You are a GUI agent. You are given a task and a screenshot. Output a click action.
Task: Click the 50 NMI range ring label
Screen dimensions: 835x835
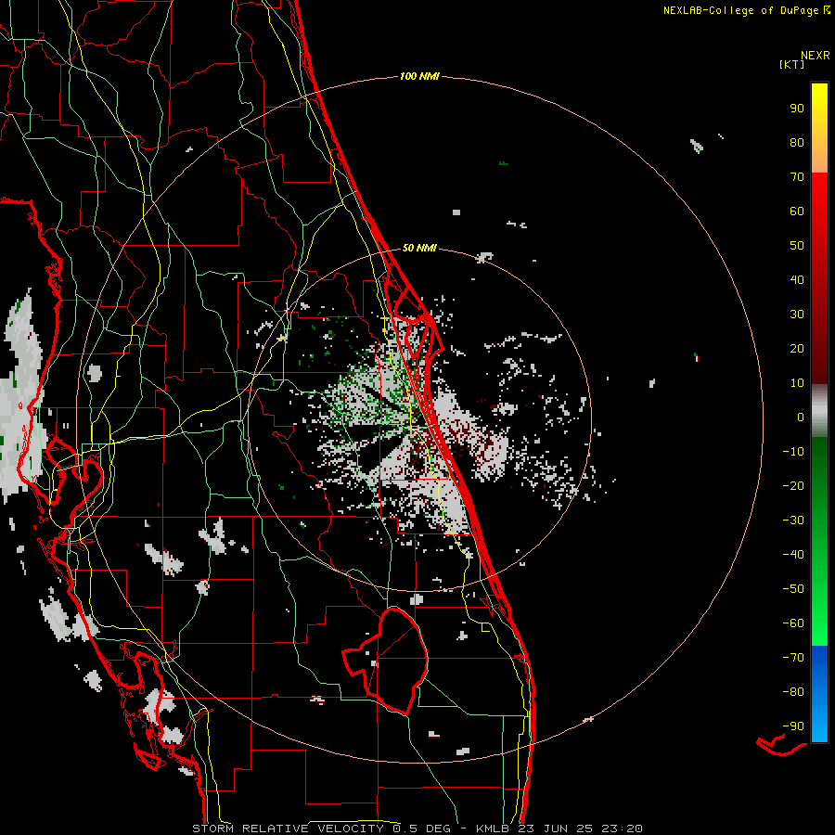[x=419, y=248]
